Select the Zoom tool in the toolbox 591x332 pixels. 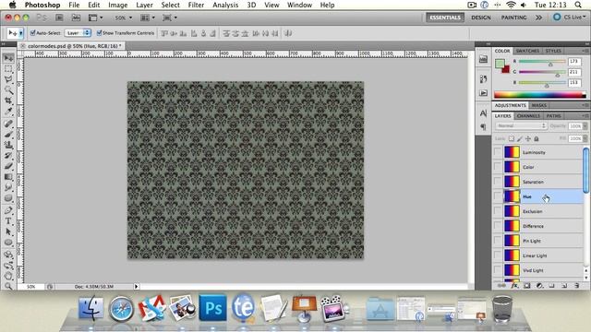[x=8, y=286]
